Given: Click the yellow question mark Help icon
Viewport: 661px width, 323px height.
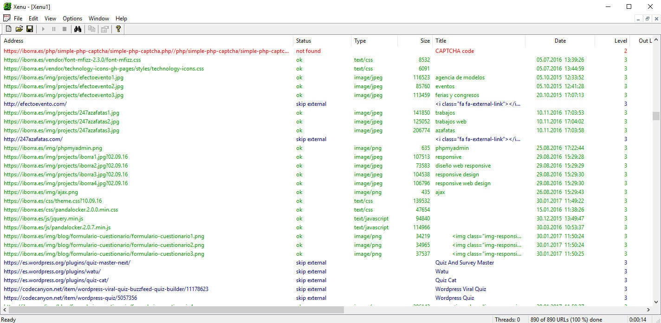Looking at the screenshot, I should tap(118, 29).
